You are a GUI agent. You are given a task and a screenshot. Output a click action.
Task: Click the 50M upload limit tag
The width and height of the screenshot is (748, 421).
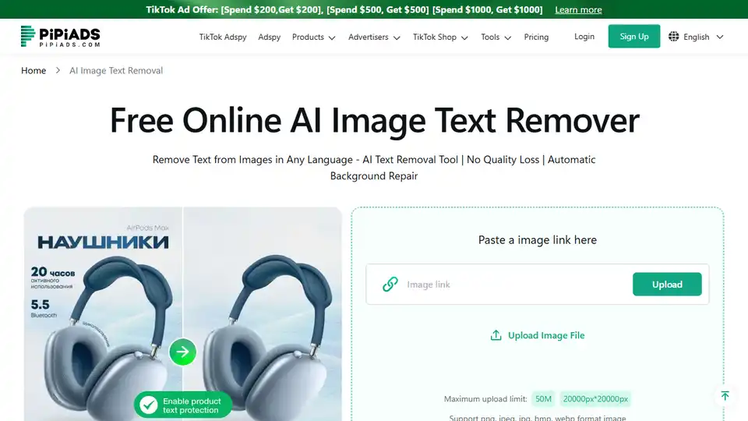[x=543, y=398]
